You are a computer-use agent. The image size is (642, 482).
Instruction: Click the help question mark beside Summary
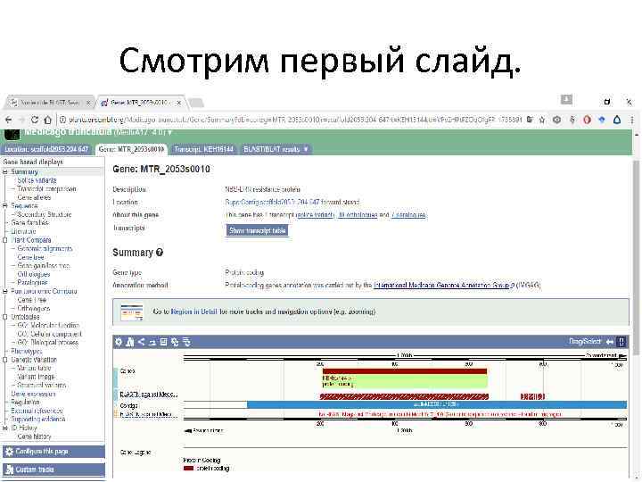click(160, 253)
